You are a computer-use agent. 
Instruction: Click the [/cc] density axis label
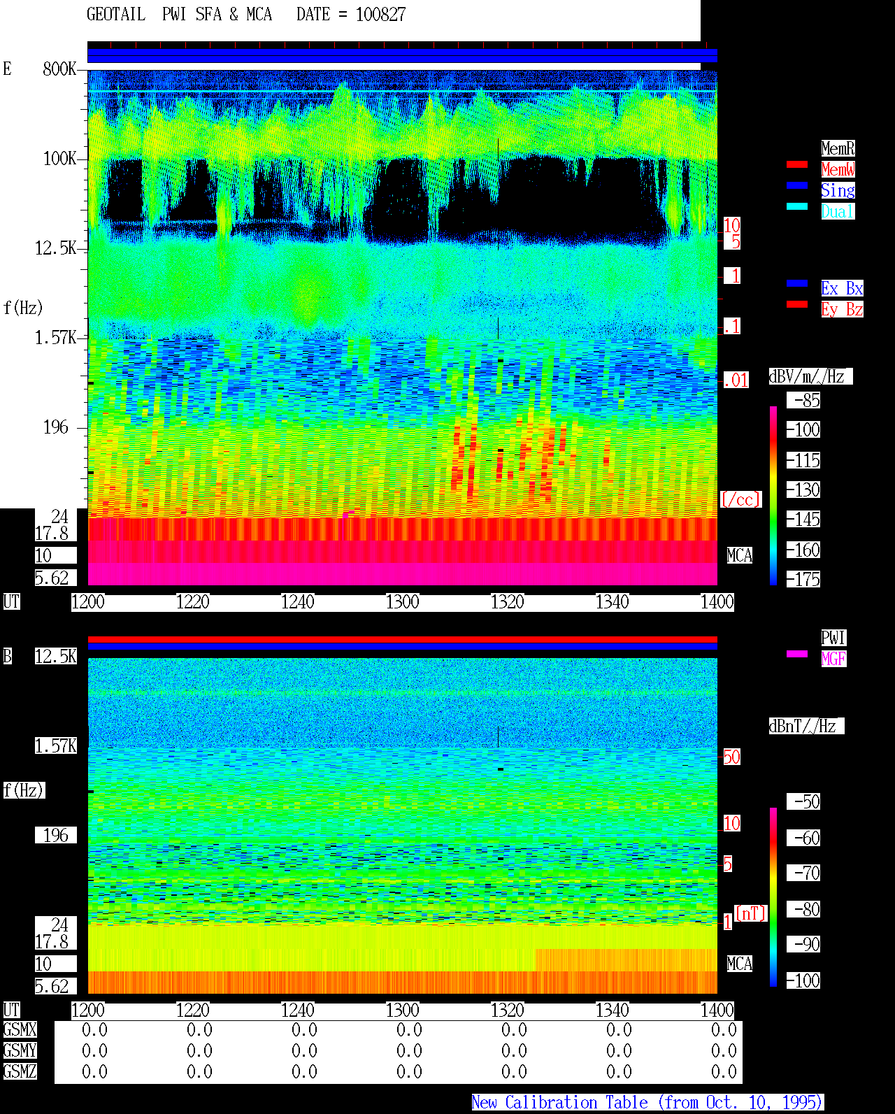click(x=740, y=499)
